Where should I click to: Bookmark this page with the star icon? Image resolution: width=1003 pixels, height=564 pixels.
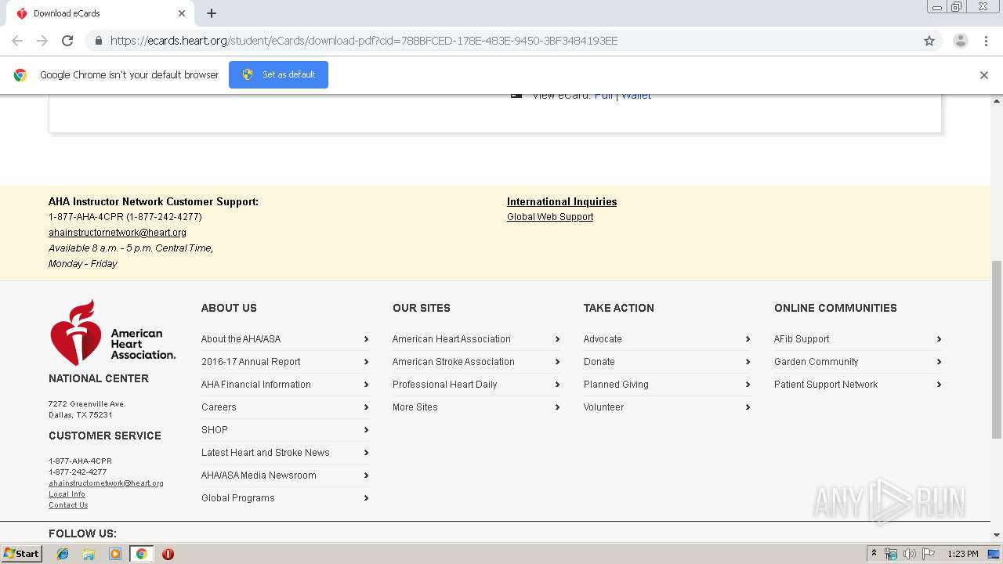[x=929, y=41]
